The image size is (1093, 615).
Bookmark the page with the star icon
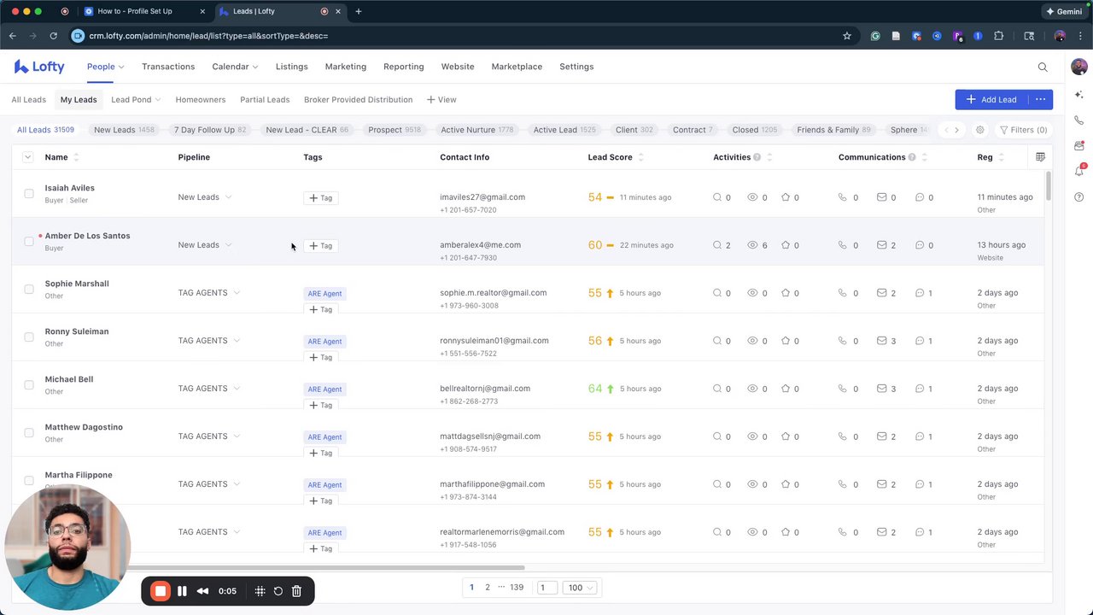tap(847, 36)
